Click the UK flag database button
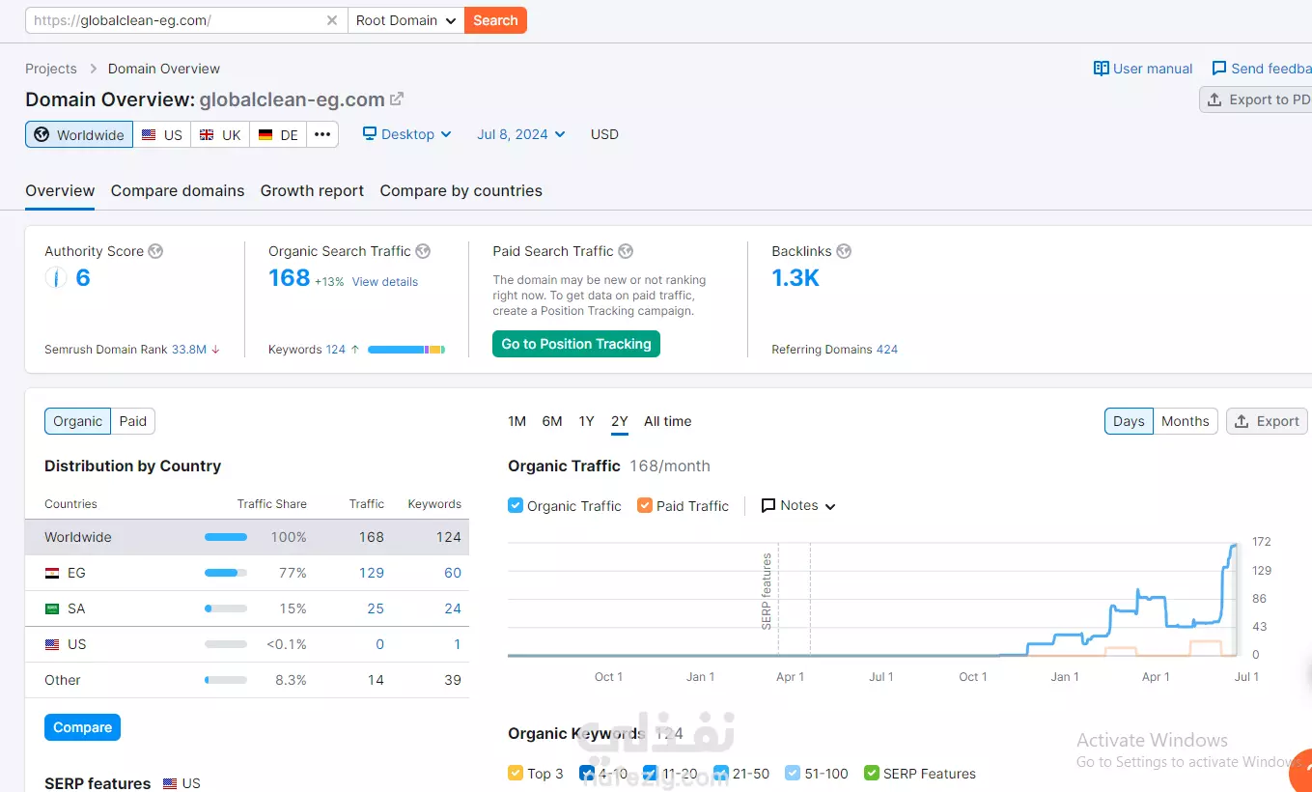1312x792 pixels. pyautogui.click(x=220, y=134)
